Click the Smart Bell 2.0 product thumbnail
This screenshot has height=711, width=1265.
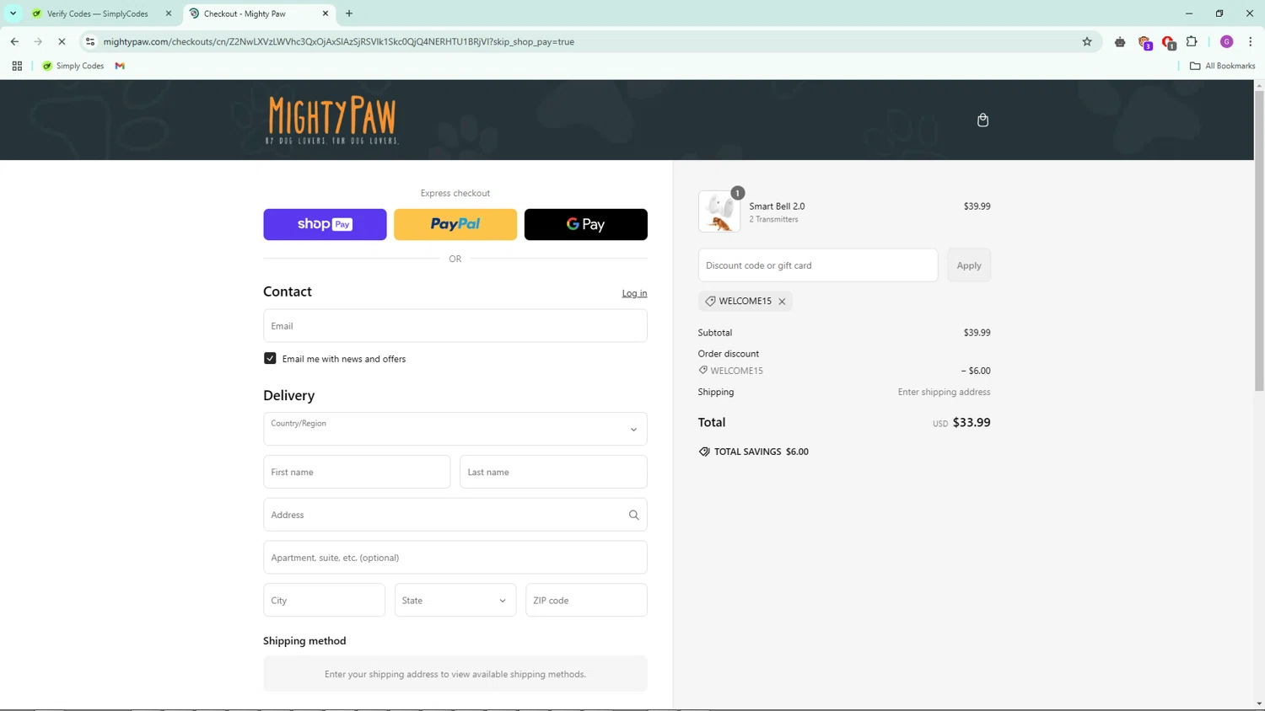click(719, 211)
